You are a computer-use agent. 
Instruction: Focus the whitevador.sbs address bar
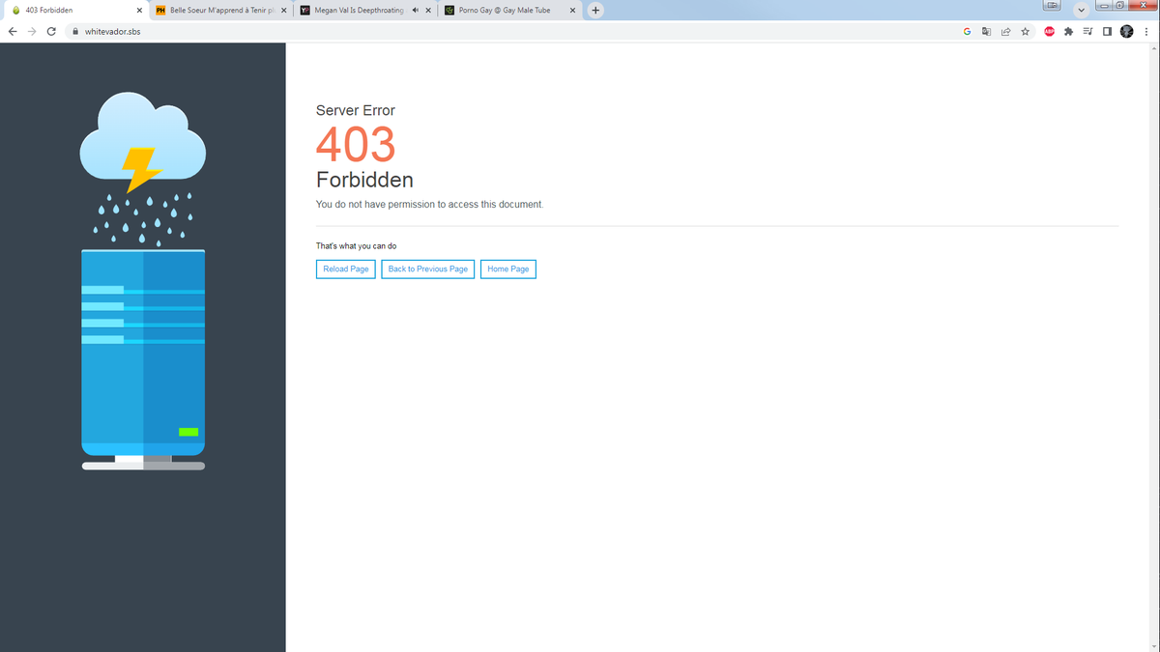512,31
